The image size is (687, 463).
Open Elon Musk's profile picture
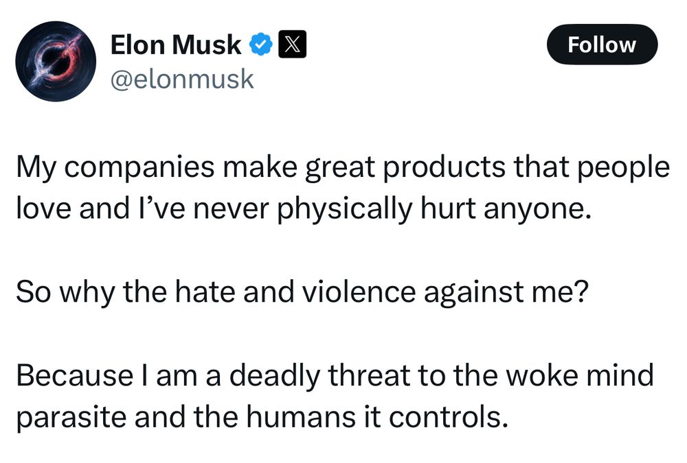[56, 61]
